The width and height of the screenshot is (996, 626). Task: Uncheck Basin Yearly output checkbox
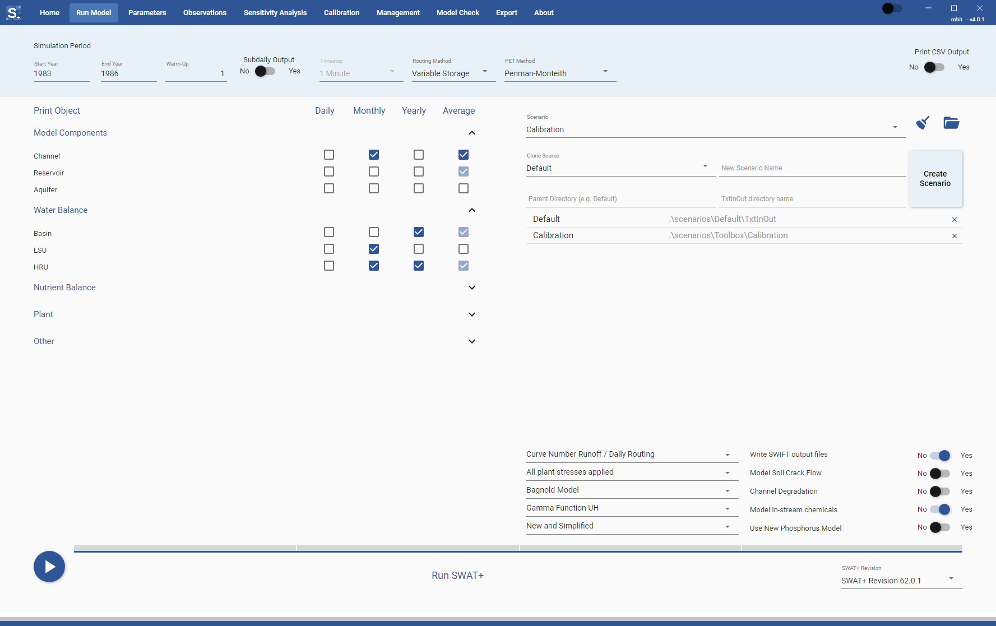tap(419, 232)
